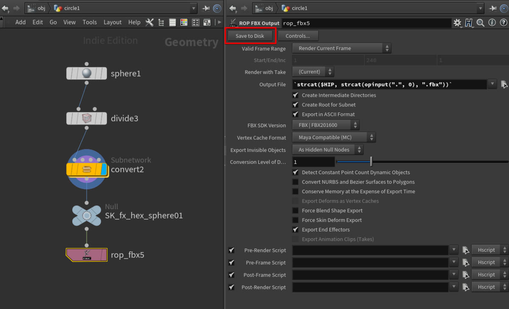The image size is (509, 309).
Task: Click Save to Disk button
Action: (x=250, y=36)
